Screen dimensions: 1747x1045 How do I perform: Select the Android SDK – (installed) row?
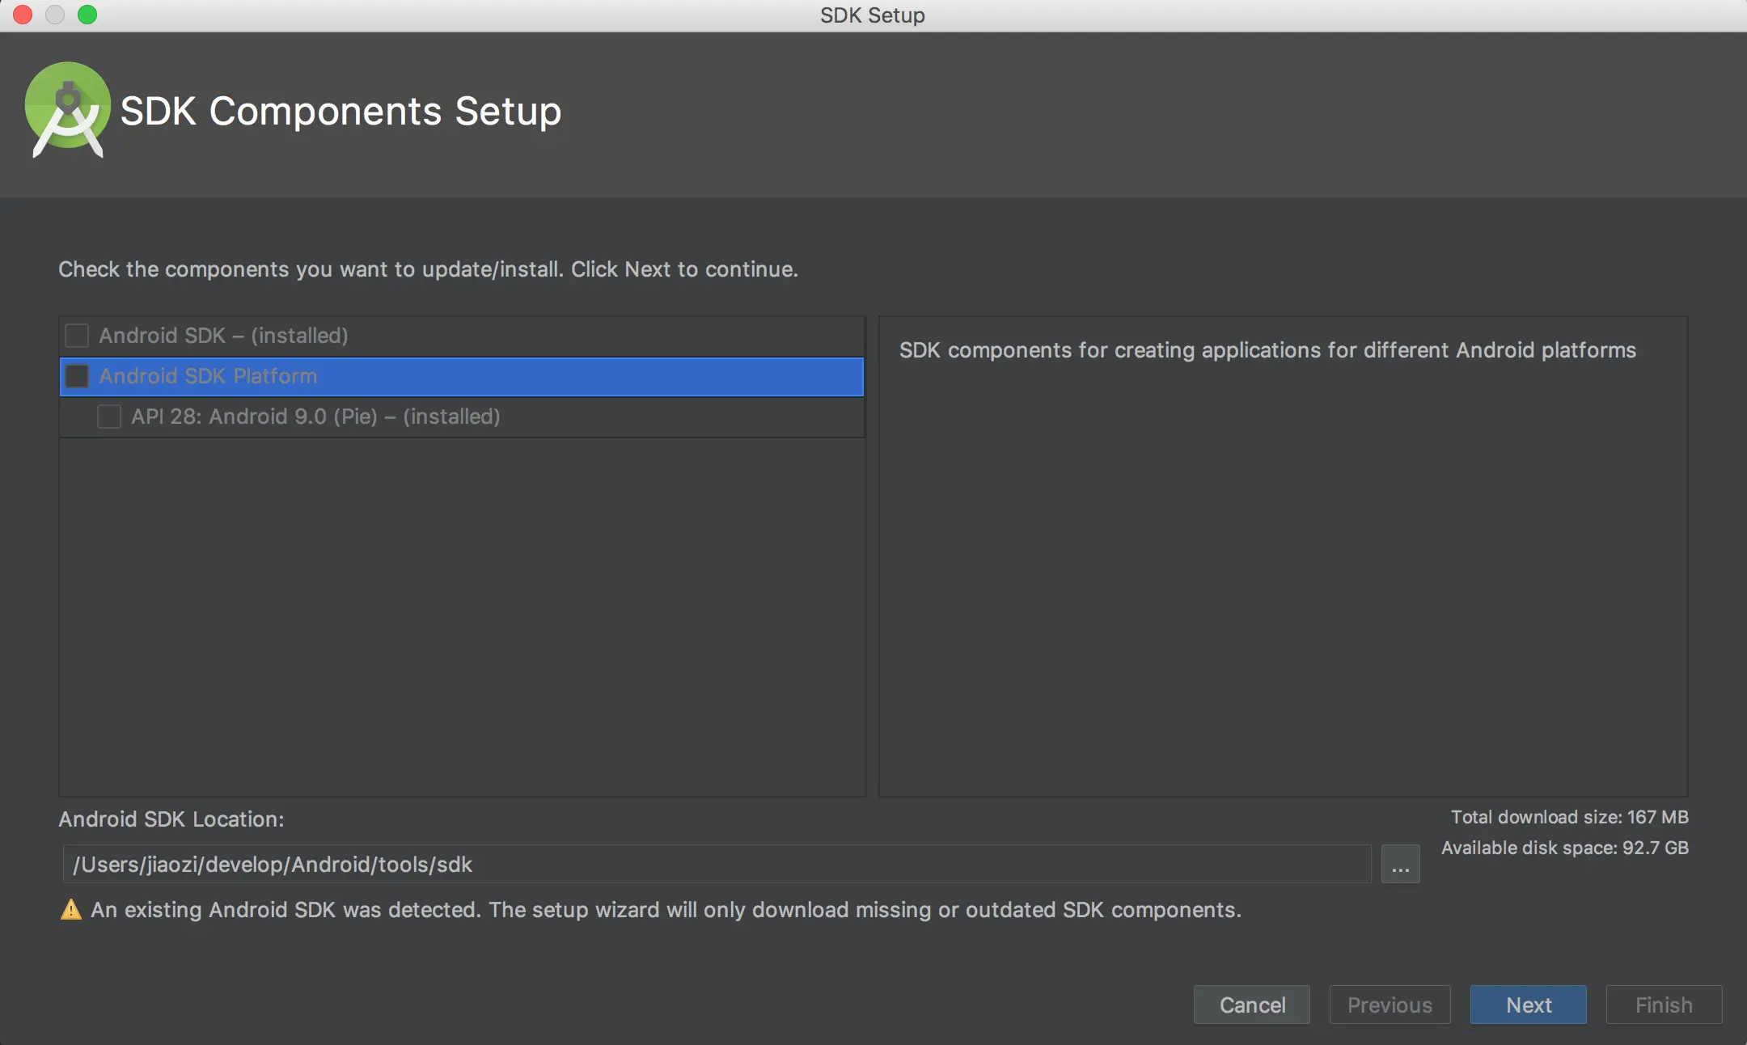(223, 336)
